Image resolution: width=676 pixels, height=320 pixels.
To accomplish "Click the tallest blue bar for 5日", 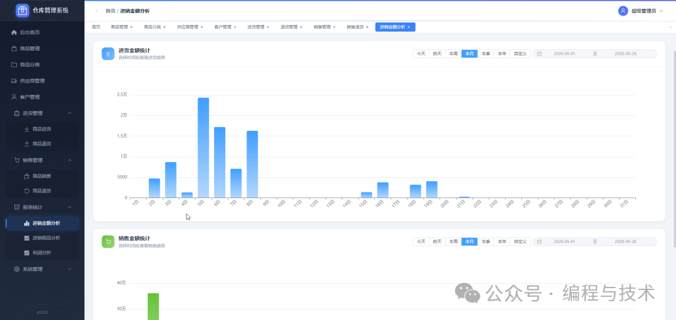I will point(203,147).
